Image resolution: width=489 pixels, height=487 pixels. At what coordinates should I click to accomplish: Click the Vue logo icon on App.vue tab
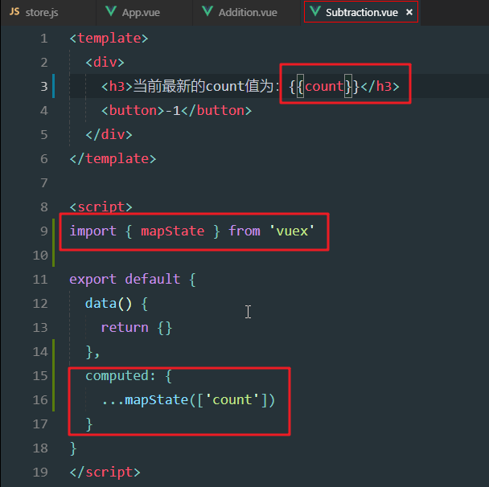pos(110,12)
